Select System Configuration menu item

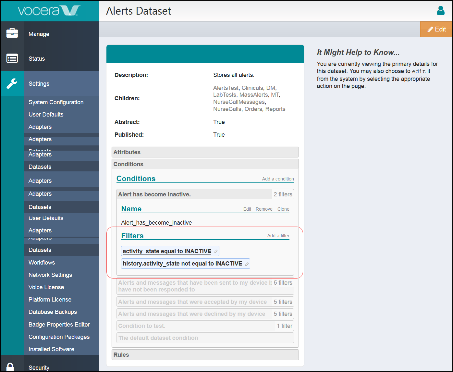click(56, 102)
